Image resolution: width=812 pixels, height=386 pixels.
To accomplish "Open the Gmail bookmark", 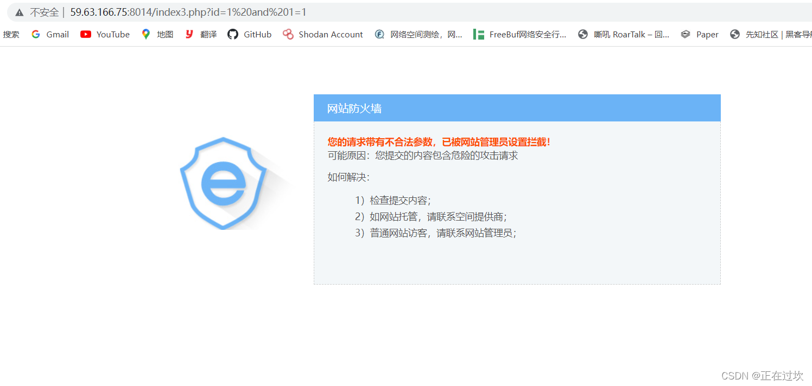I will [49, 34].
